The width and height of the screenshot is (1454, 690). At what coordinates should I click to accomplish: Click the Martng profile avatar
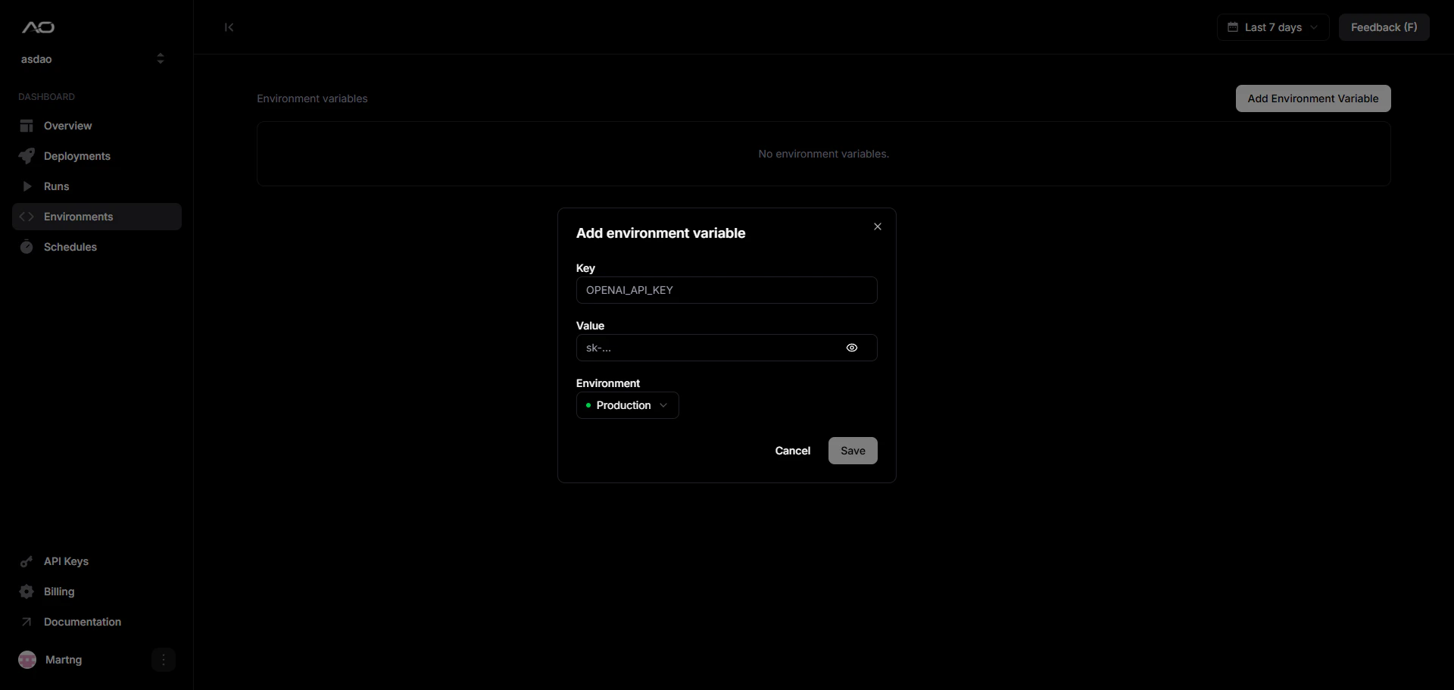(28, 659)
